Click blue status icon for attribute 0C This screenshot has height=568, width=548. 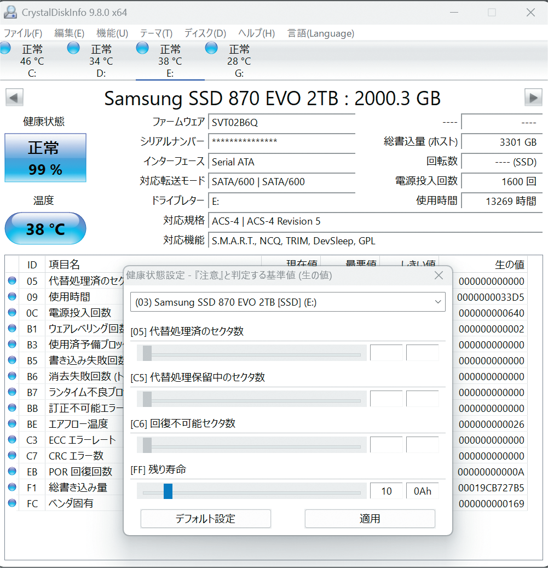12,312
